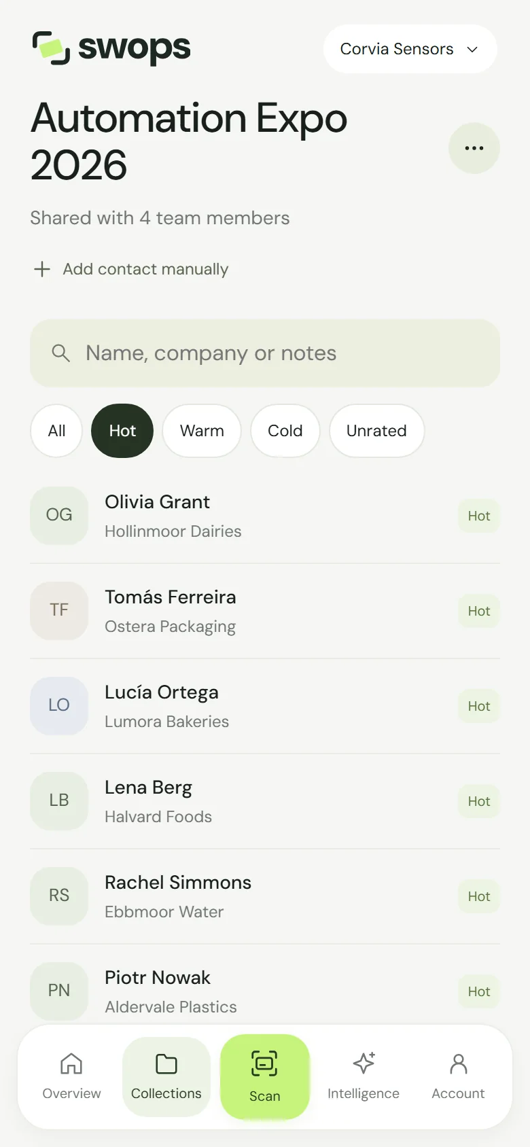The image size is (530, 1147).
Task: Click the chevron next to Corvia Sensors
Action: pyautogui.click(x=472, y=49)
